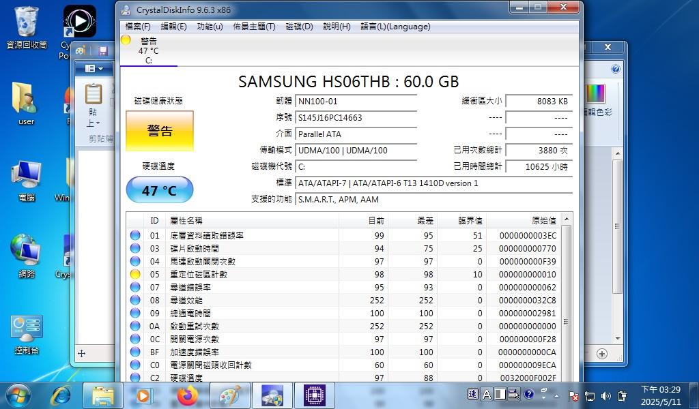Open the Recycle Bin (資源回收筒) desktop icon
This screenshot has width=699, height=409.
pos(27,27)
